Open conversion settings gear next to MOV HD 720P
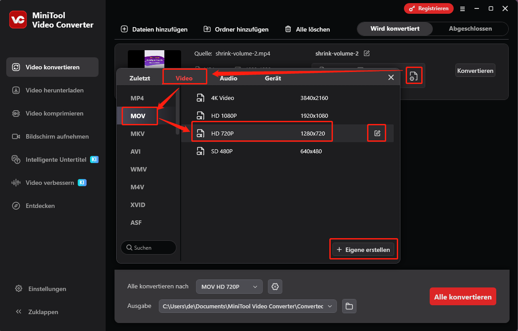 pos(275,287)
